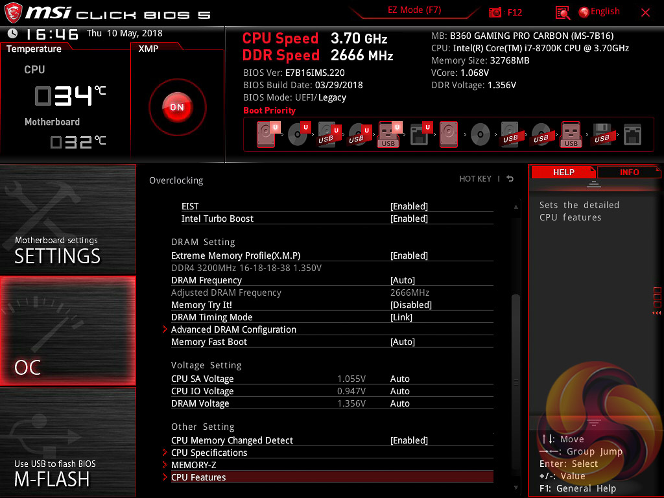Click the screenshot camera icon

tap(495, 12)
